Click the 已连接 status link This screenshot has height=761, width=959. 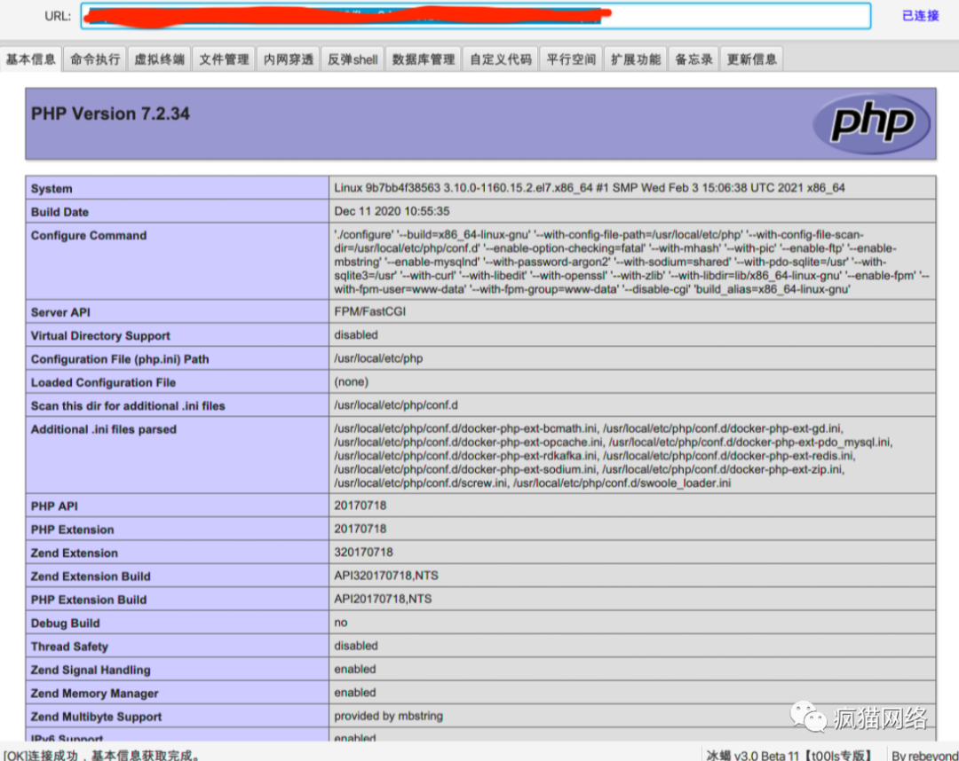tap(920, 16)
